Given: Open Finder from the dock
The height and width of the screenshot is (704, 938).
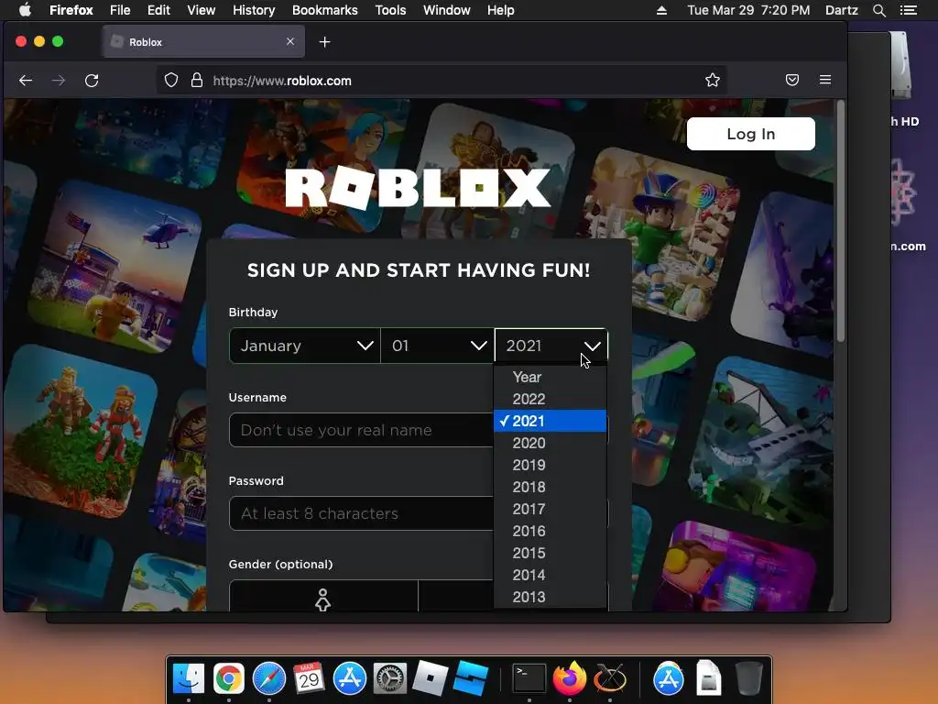Looking at the screenshot, I should 189,679.
